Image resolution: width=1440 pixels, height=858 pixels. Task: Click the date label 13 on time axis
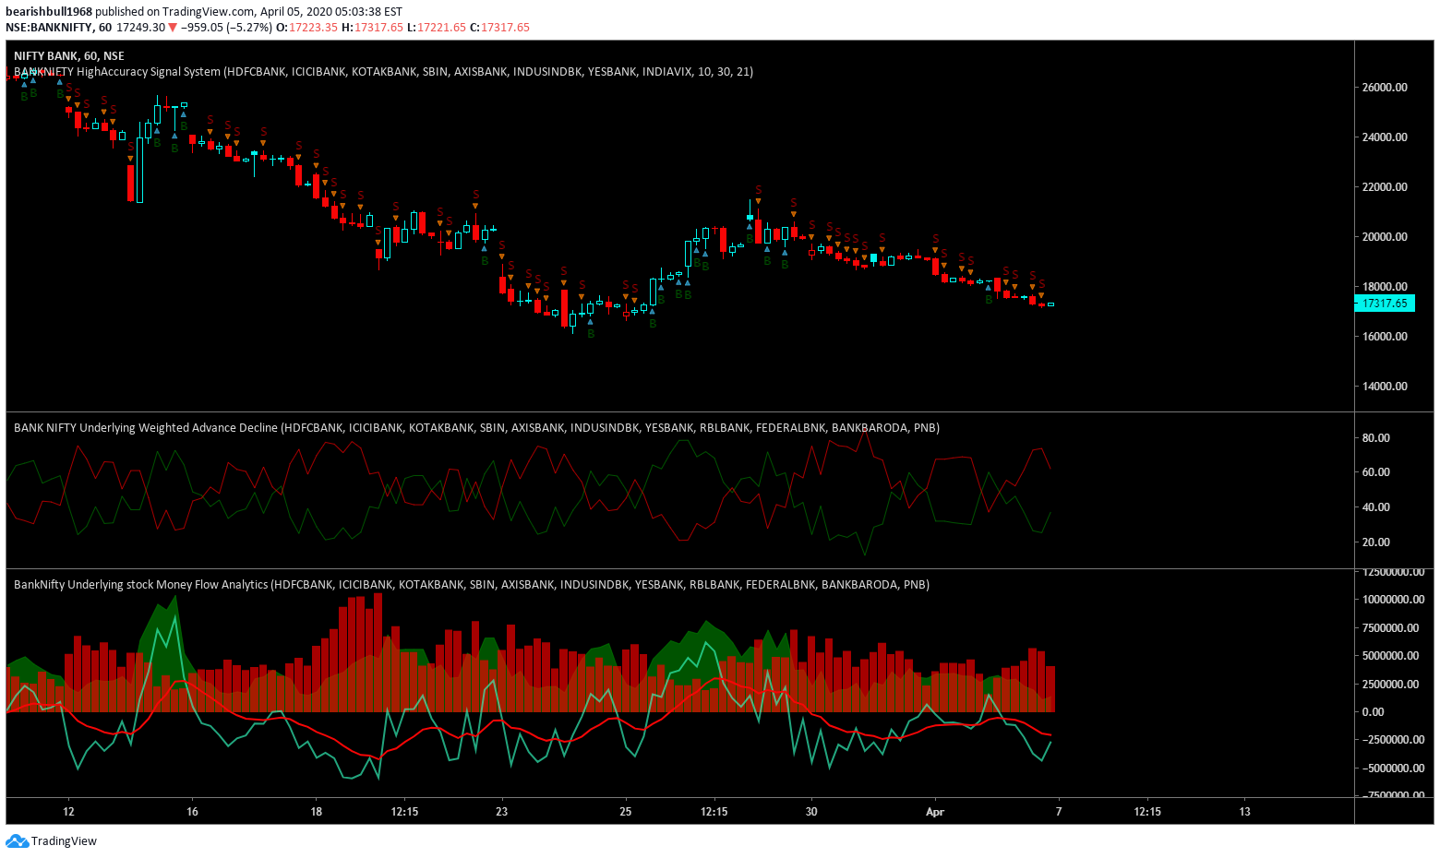pos(1244,812)
